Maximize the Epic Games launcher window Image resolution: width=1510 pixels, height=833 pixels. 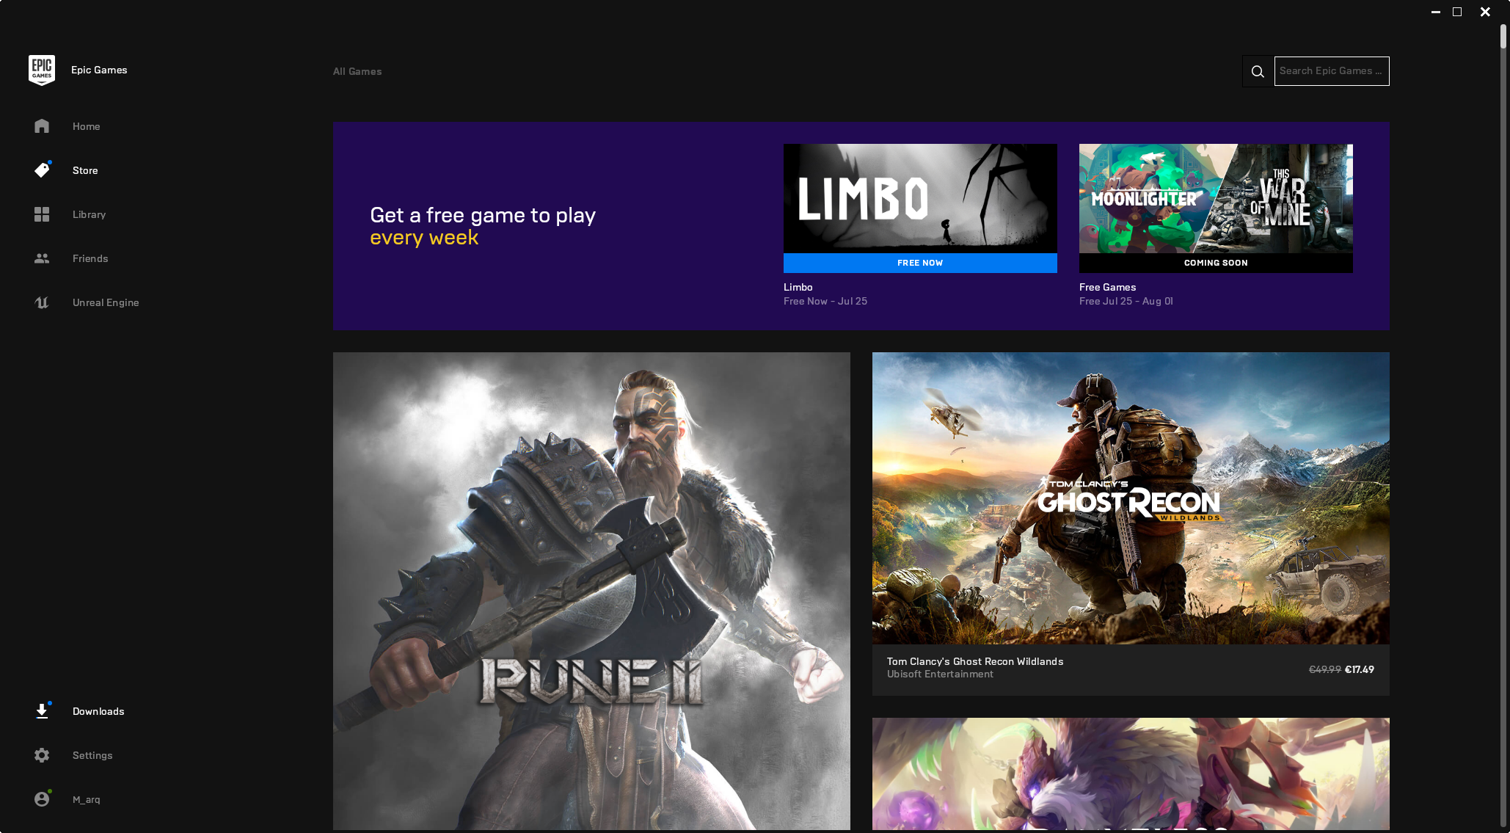1457,12
